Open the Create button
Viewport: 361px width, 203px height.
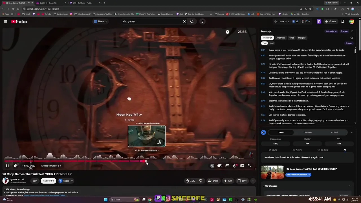tap(331, 21)
